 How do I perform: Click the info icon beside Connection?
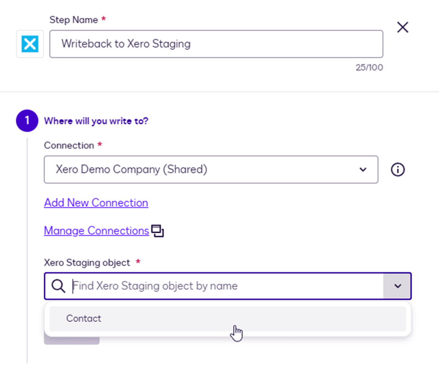[x=398, y=170]
